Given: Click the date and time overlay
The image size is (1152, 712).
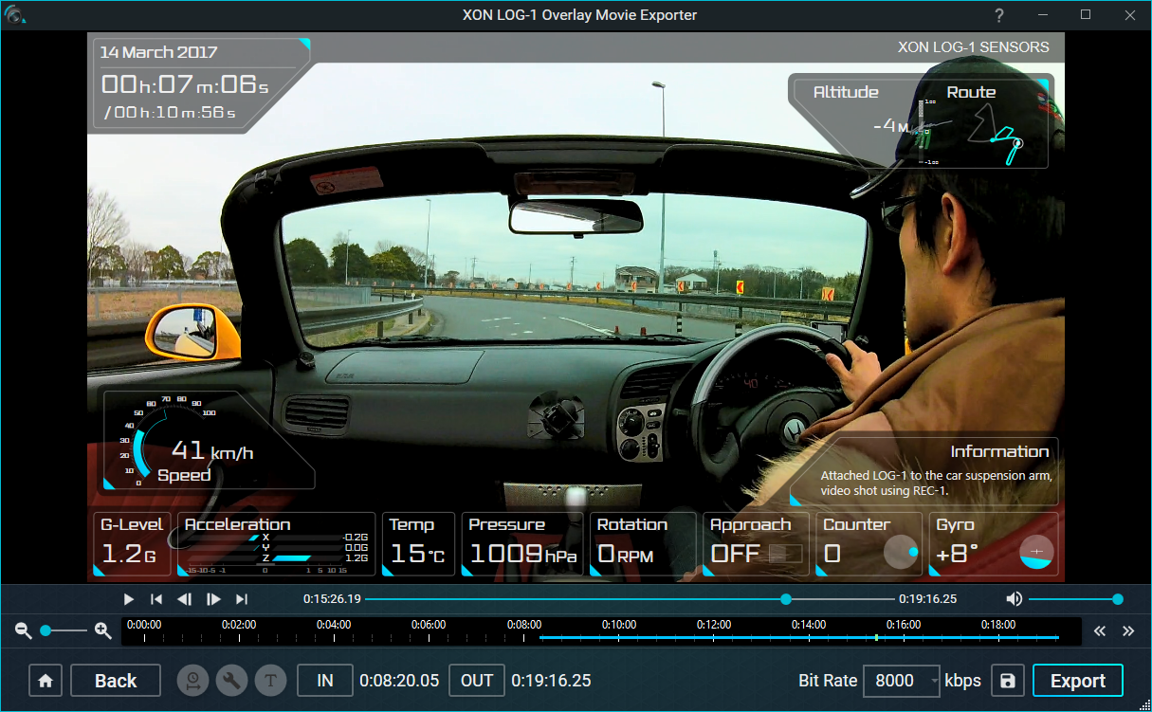Looking at the screenshot, I should click(201, 83).
